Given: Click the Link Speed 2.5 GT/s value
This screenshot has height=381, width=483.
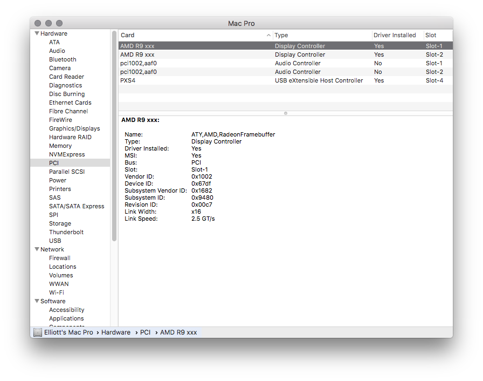Looking at the screenshot, I should (203, 219).
